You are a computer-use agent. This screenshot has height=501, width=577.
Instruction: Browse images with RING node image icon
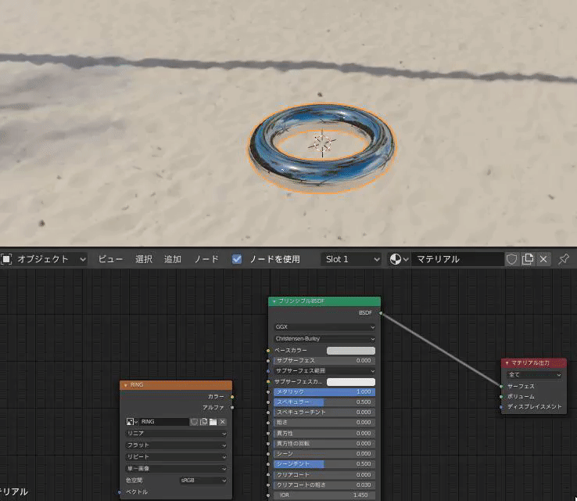(x=131, y=422)
